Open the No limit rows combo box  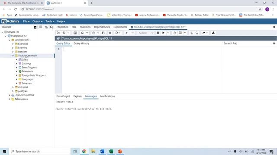tap(145, 33)
